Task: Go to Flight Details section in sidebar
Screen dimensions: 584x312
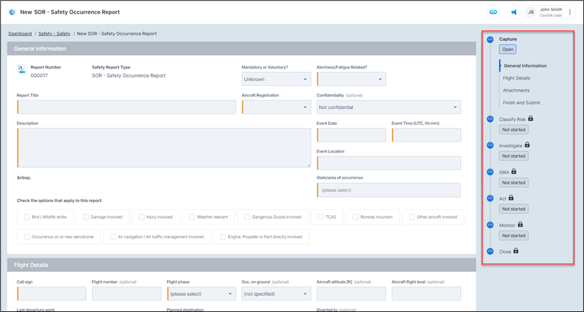Action: pyautogui.click(x=517, y=78)
